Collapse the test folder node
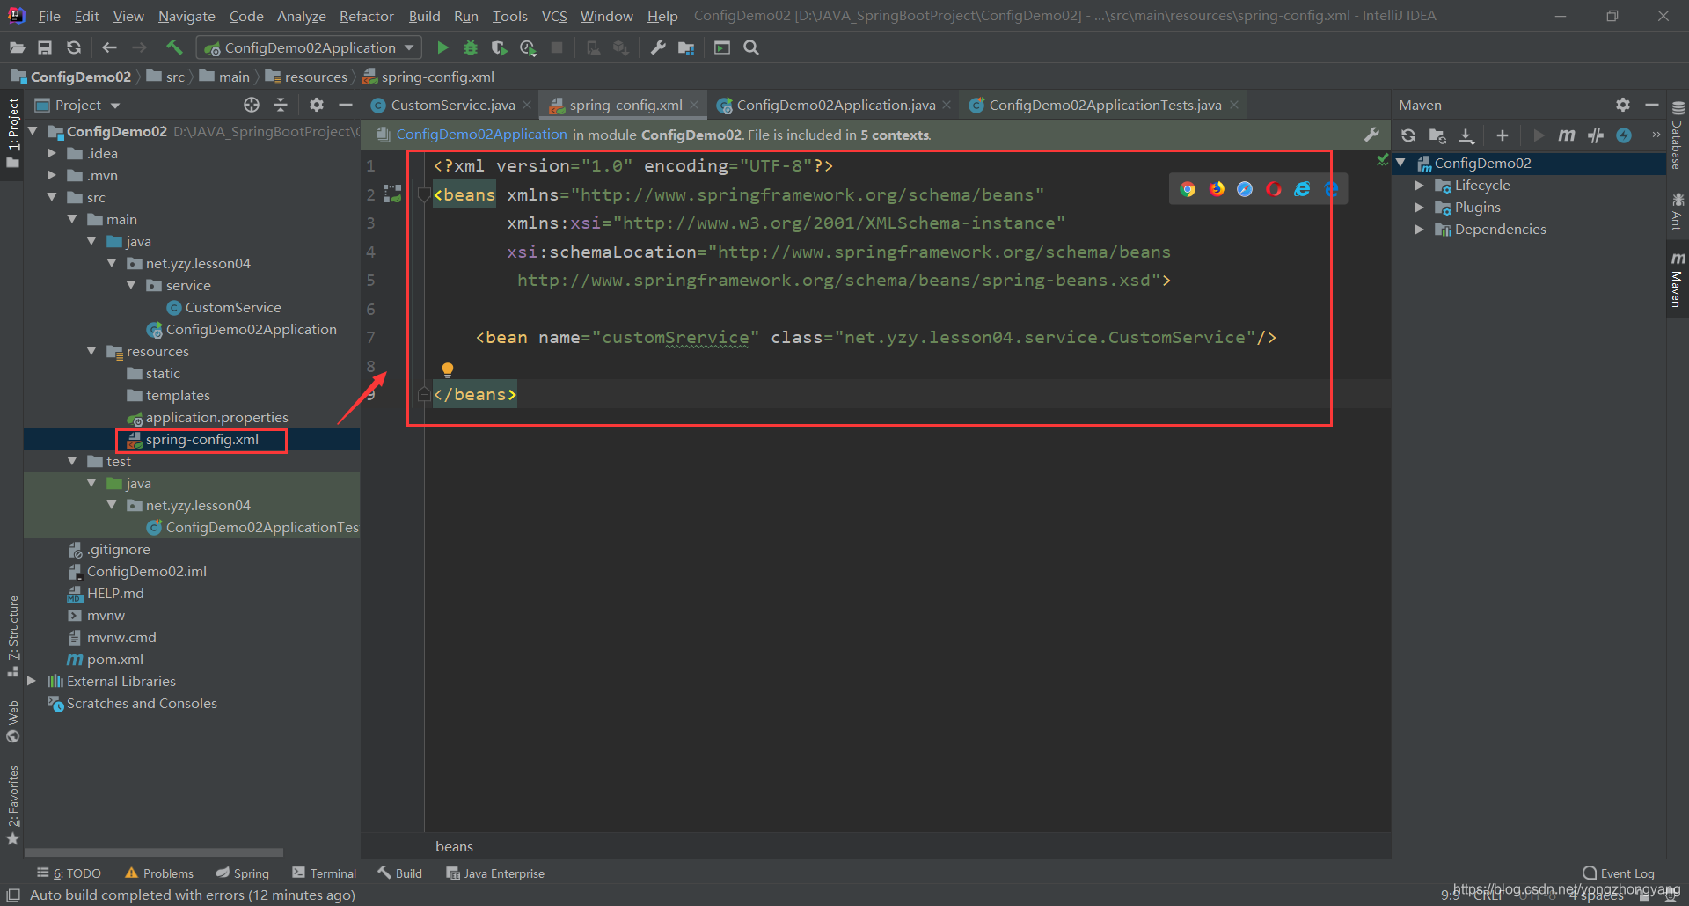Viewport: 1689px width, 906px height. 72,461
